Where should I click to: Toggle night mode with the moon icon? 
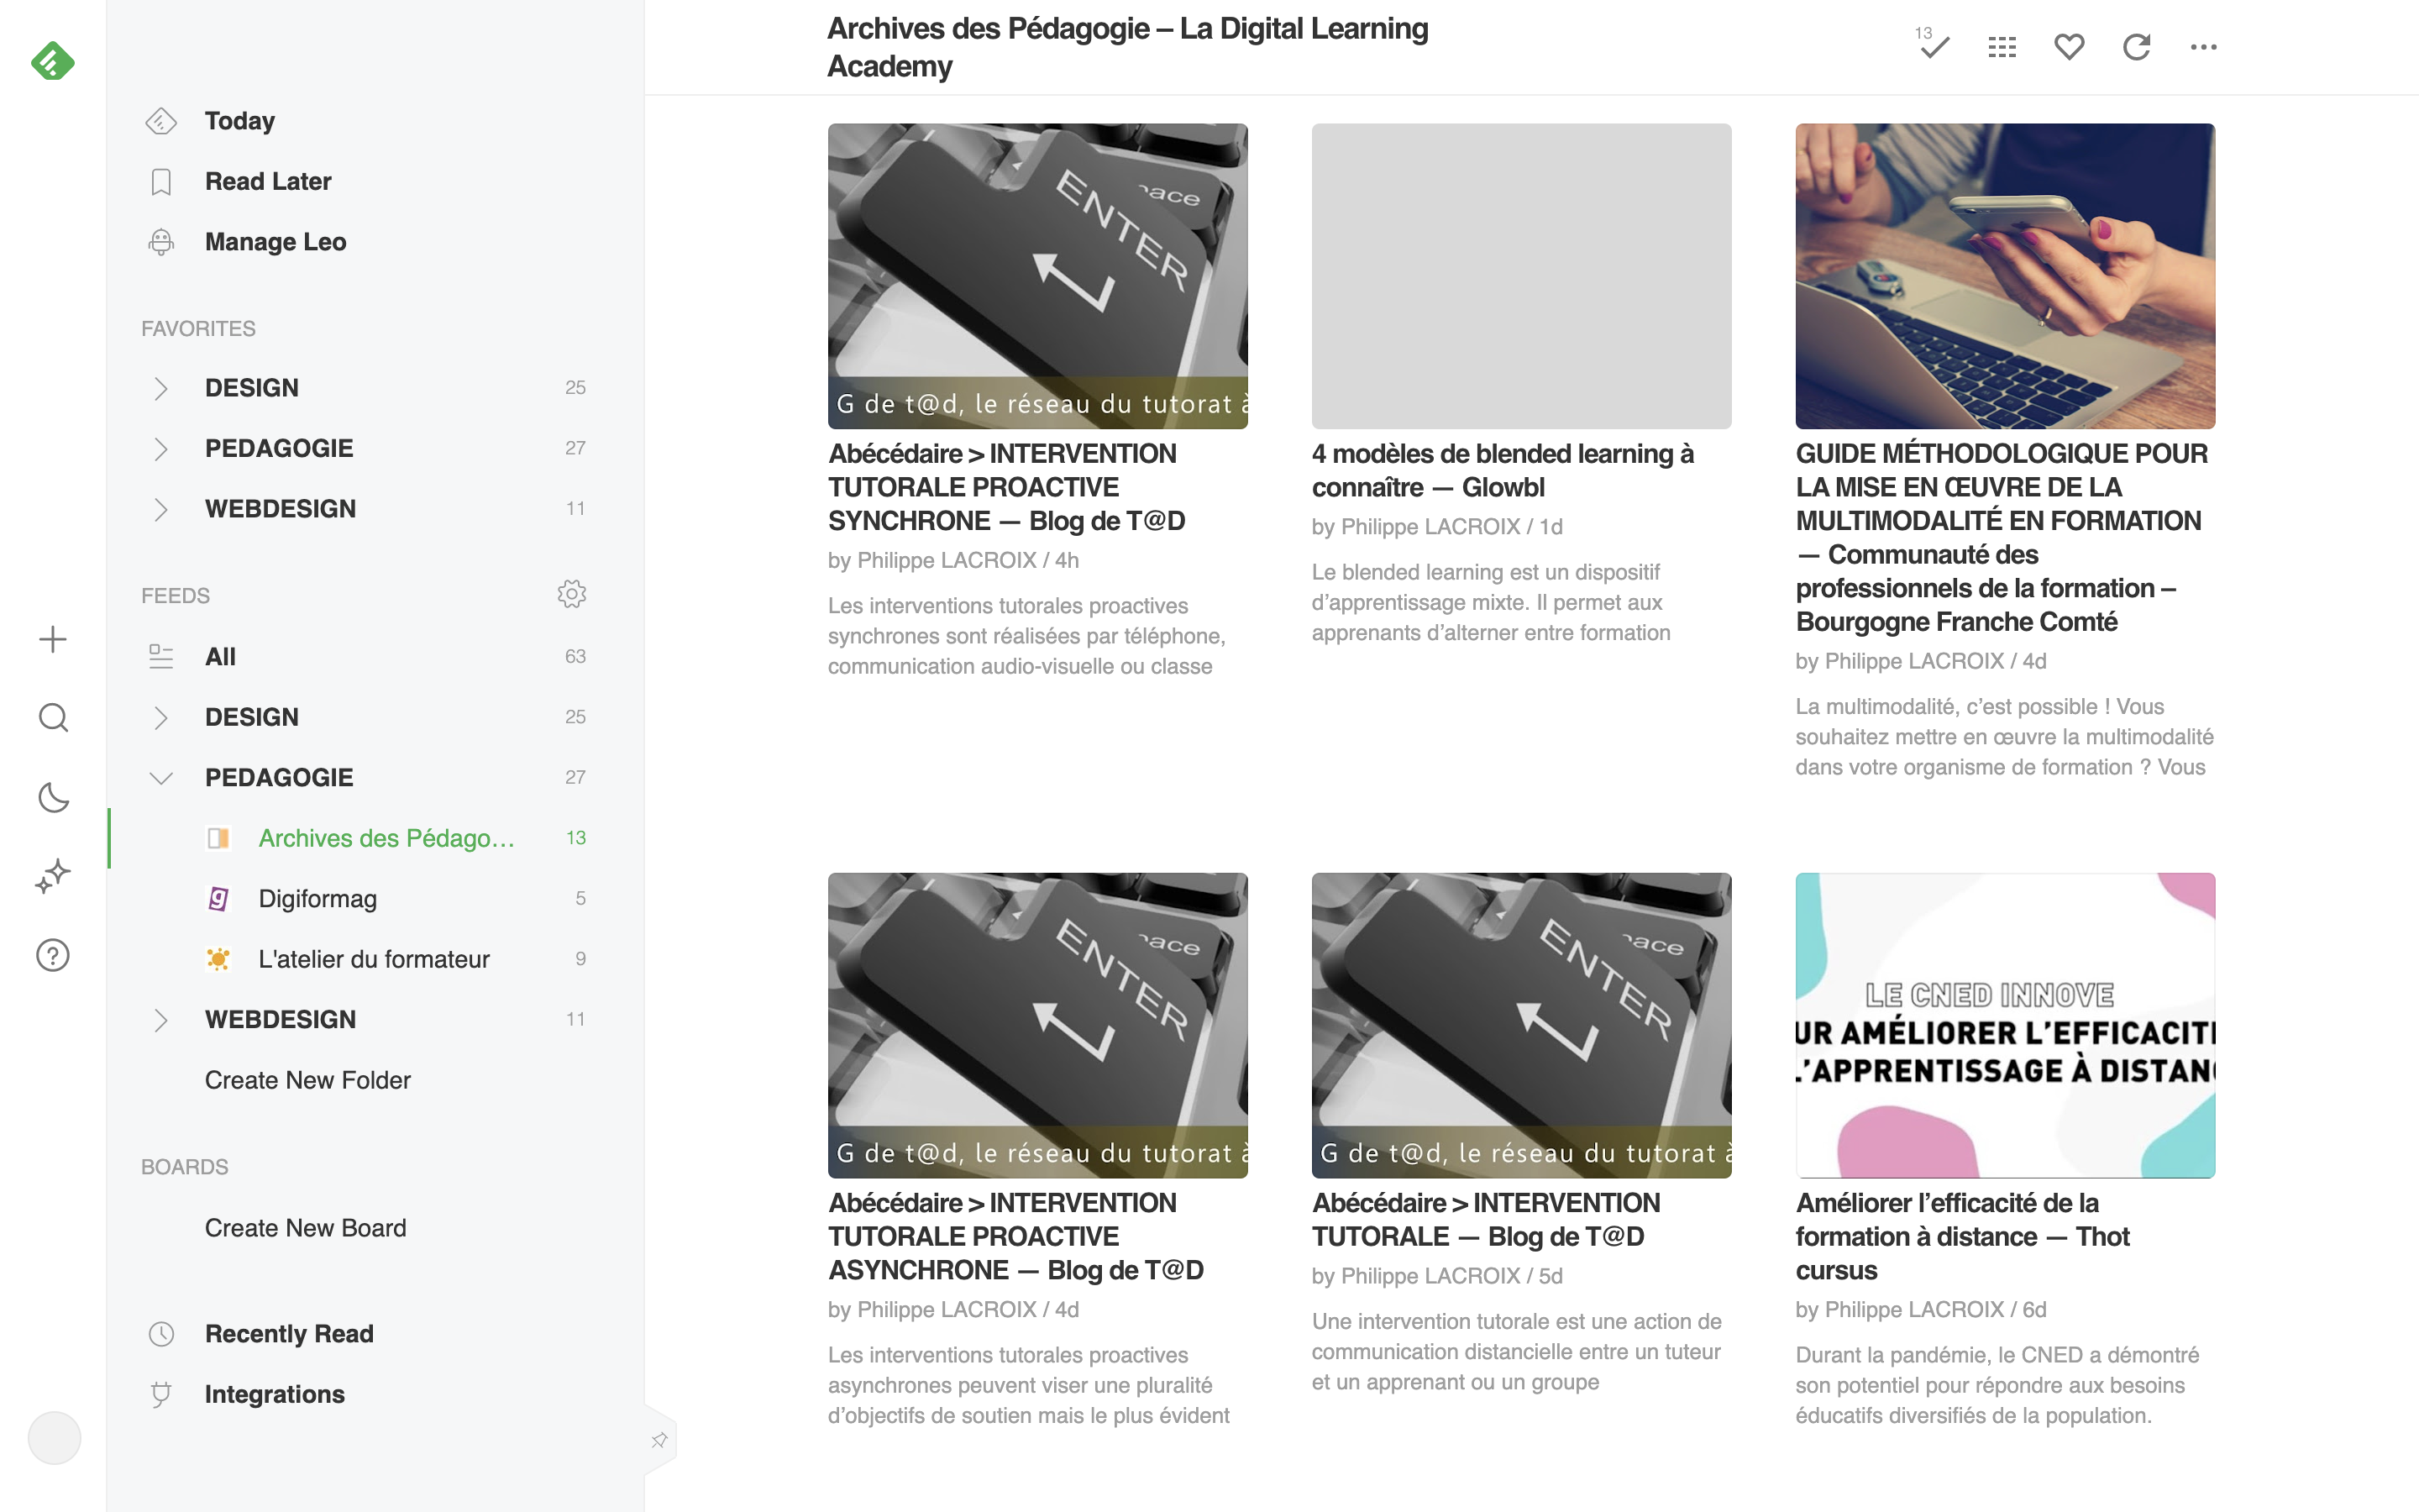[53, 797]
